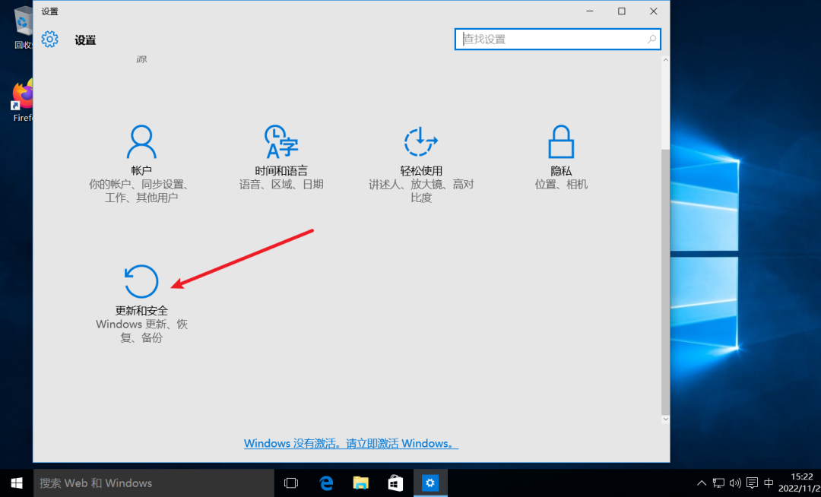The width and height of the screenshot is (821, 497).
Task: Focus the 查找设置 search field
Action: click(x=558, y=40)
